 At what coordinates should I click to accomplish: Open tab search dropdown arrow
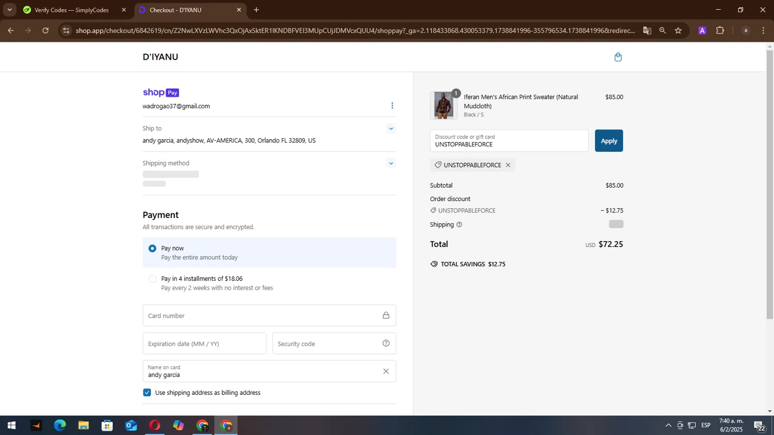point(9,10)
